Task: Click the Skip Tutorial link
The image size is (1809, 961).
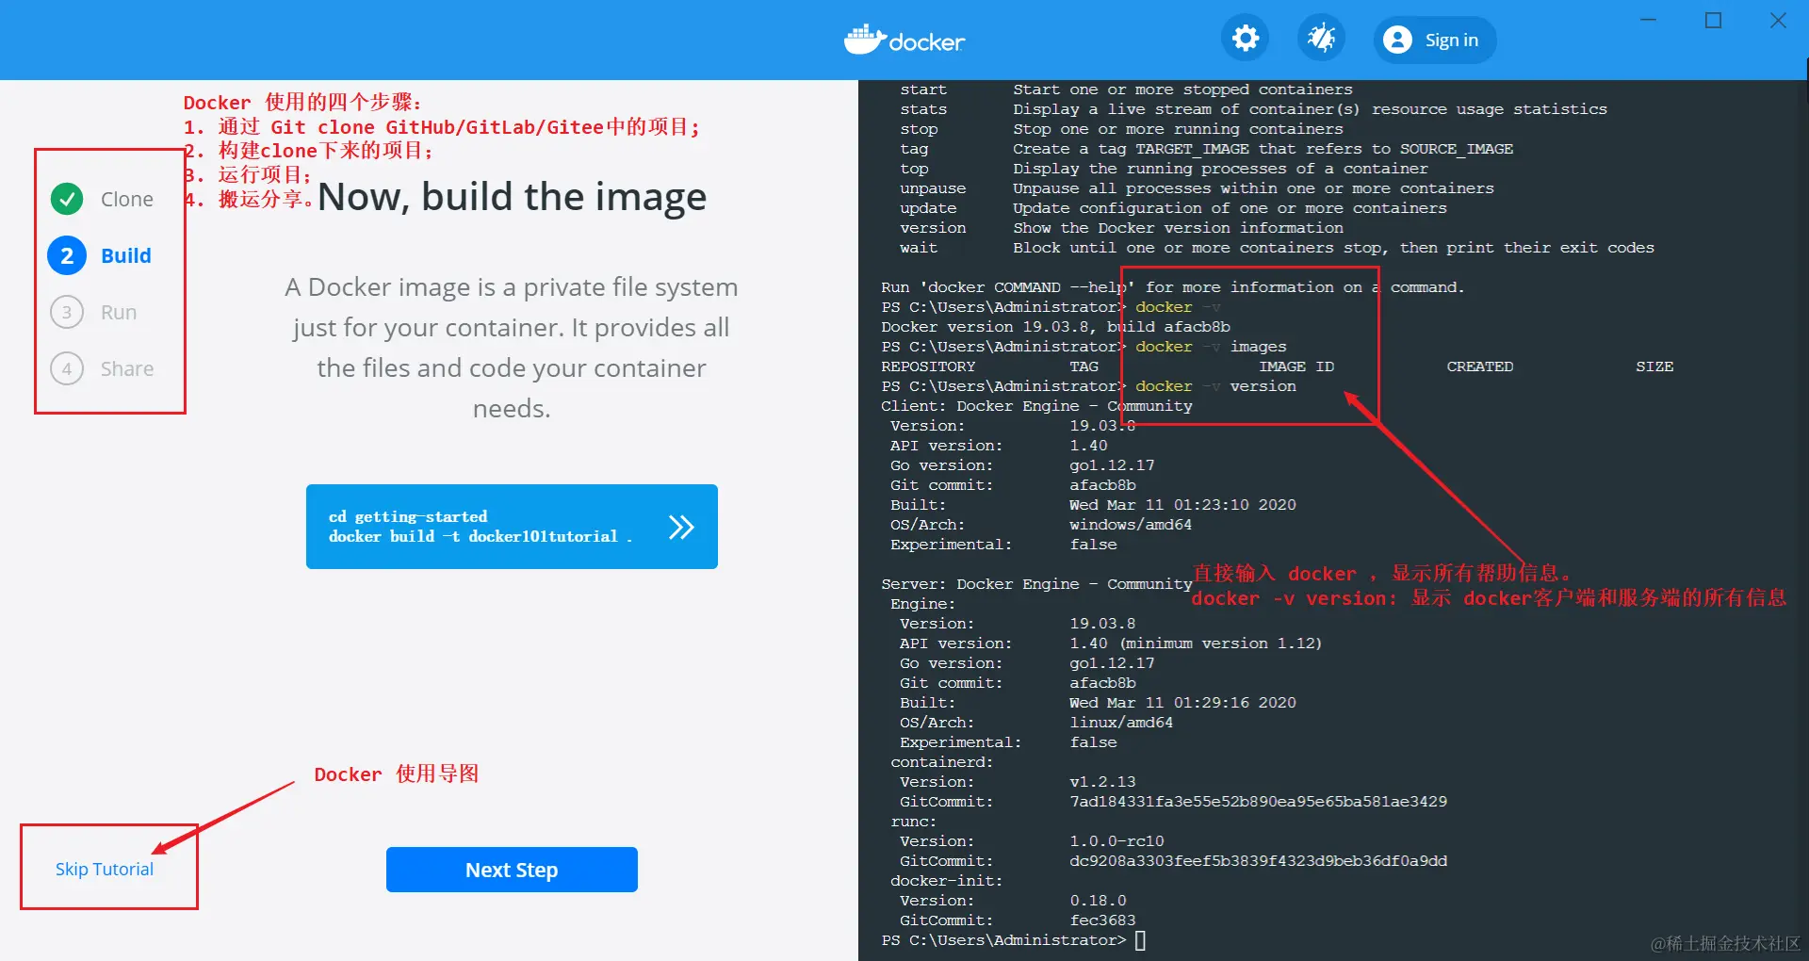Action: [x=105, y=869]
